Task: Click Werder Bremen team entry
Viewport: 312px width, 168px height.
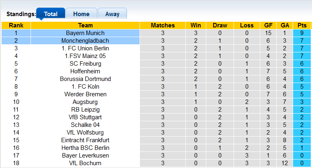Action: pos(85,94)
